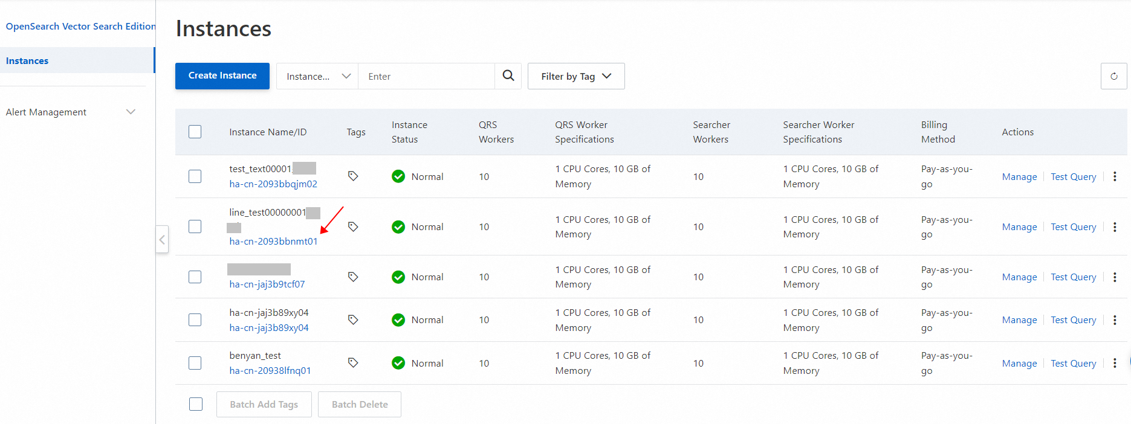Click Test Query for benyan_test
Image resolution: width=1131 pixels, height=424 pixels.
coord(1073,363)
